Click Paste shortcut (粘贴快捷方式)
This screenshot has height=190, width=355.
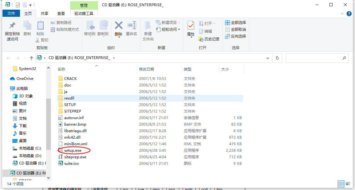tap(65, 29)
